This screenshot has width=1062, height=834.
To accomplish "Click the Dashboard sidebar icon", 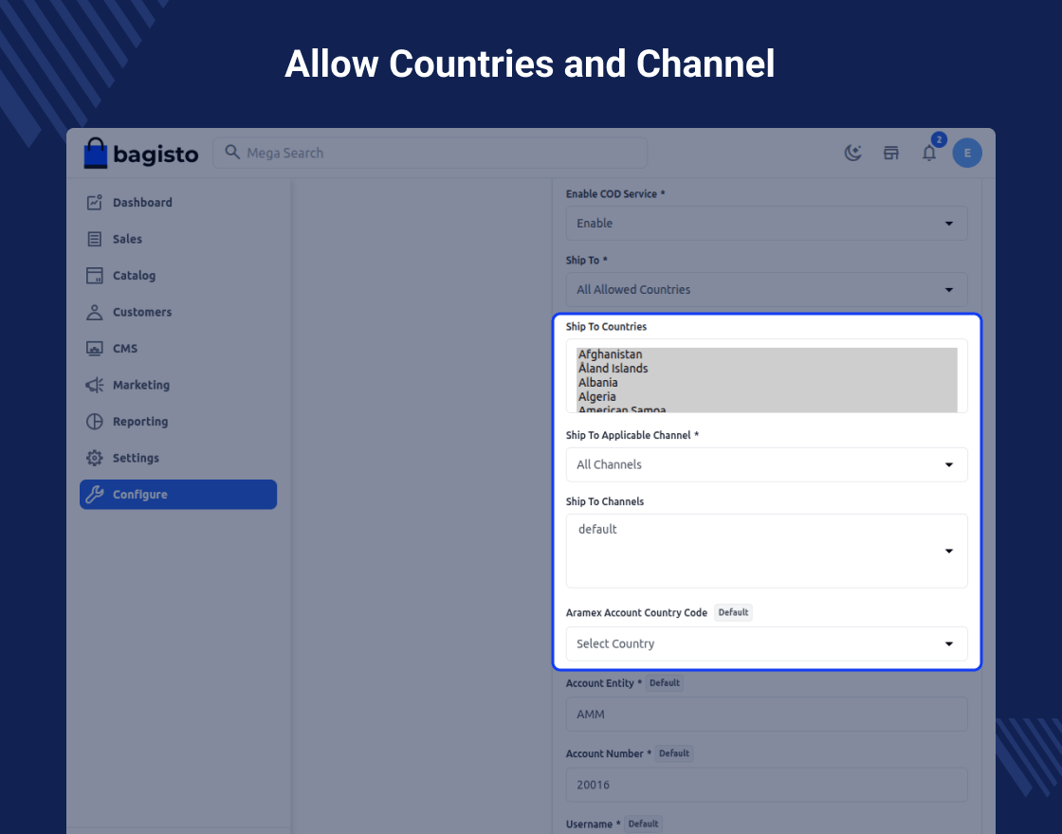I will tap(94, 203).
